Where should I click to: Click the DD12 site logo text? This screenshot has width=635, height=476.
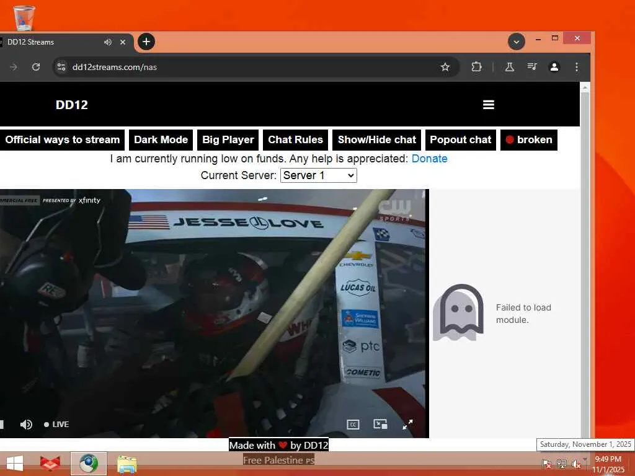[72, 105]
